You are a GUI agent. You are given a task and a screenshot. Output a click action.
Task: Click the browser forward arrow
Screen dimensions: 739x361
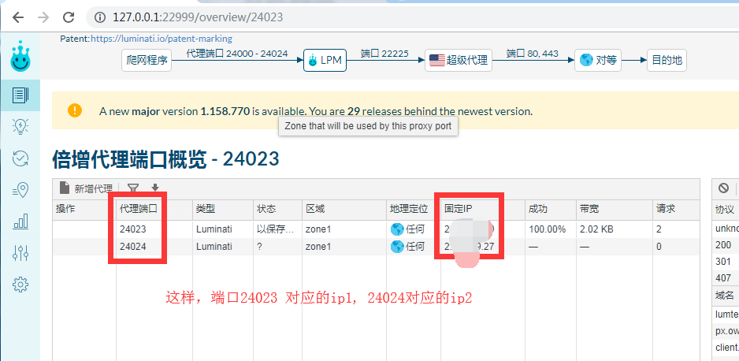coord(43,17)
